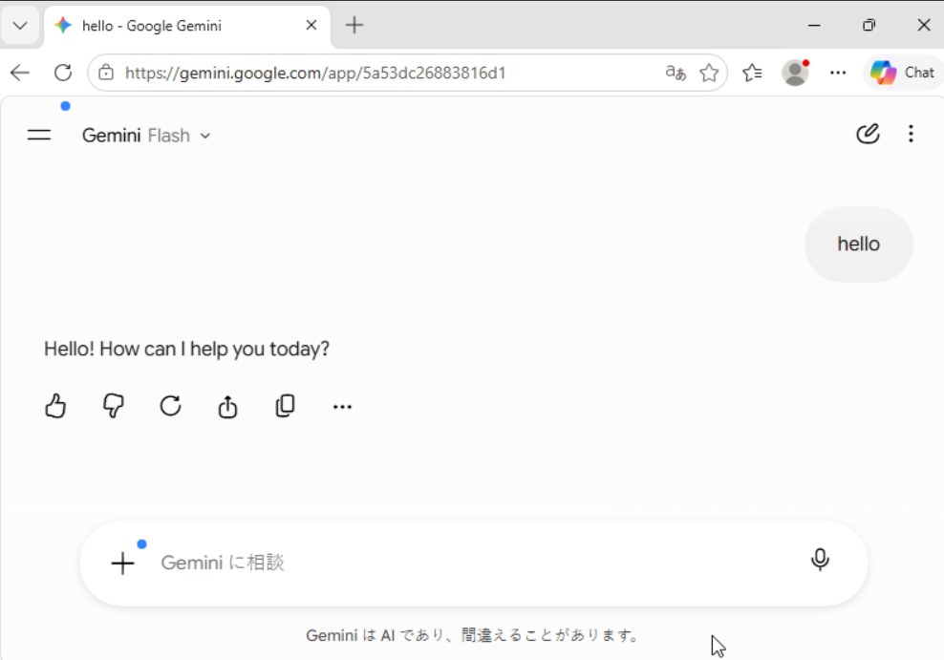Image resolution: width=944 pixels, height=660 pixels.
Task: View site information lock icon
Action: (106, 73)
